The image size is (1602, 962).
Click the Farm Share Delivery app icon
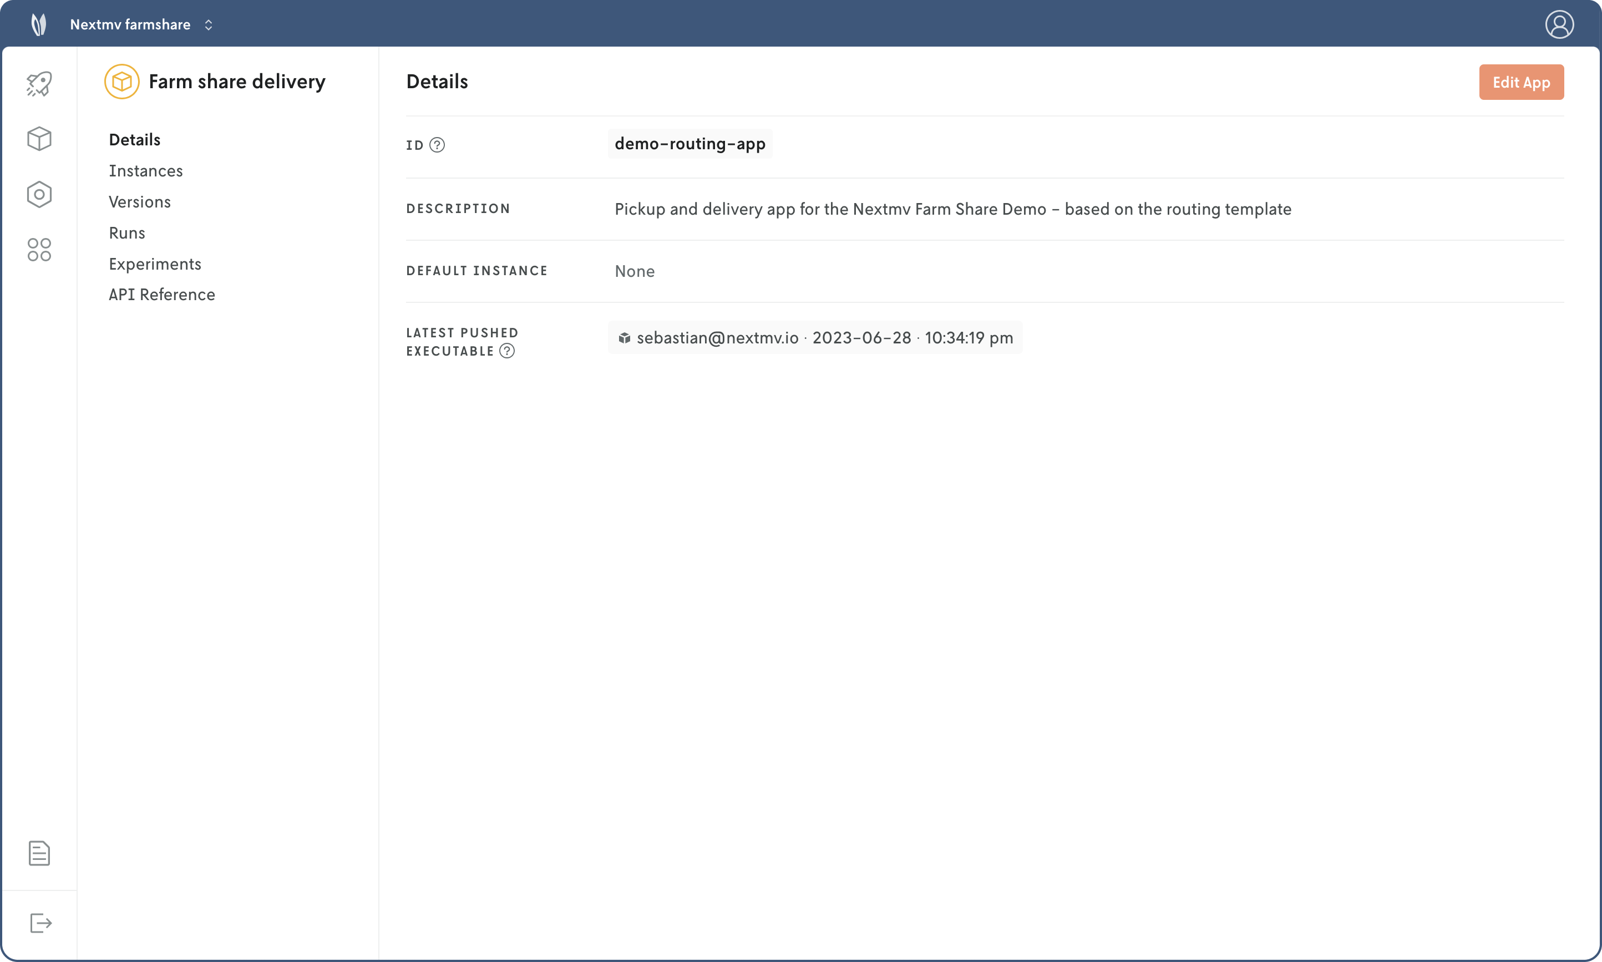[121, 81]
